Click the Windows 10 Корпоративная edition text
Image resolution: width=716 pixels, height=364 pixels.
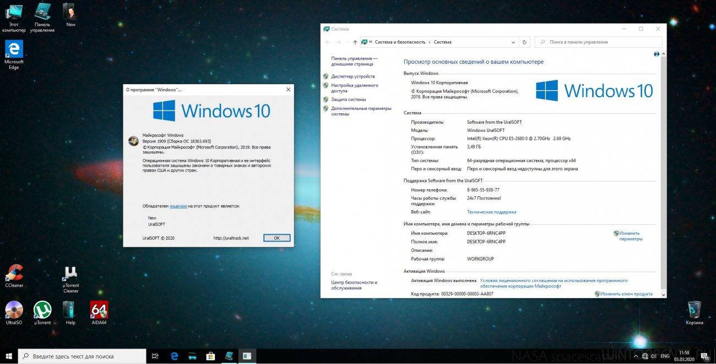pyautogui.click(x=440, y=82)
